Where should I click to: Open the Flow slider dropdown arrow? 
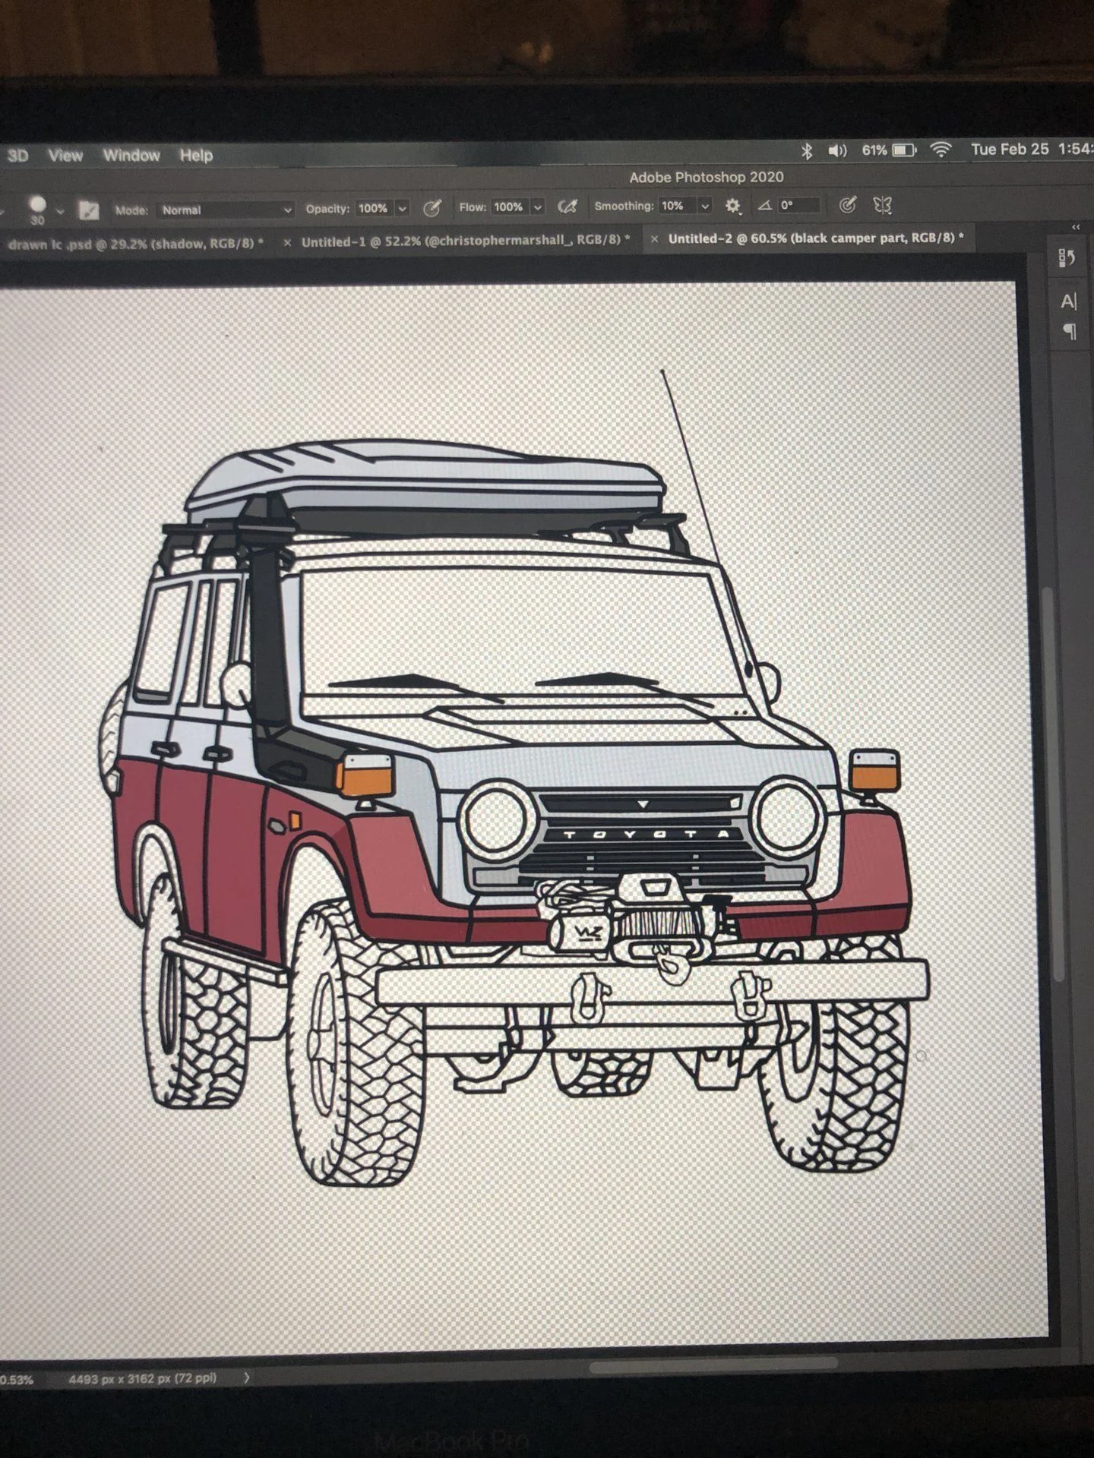tap(538, 207)
